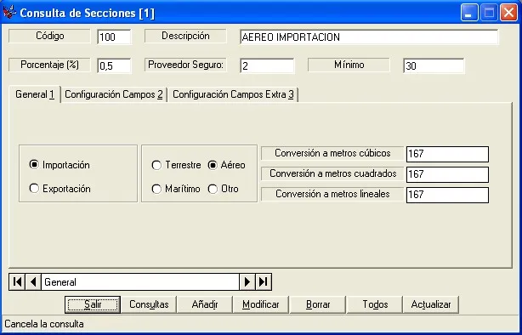Click the Proveedor Seguro field
This screenshot has width=522, height=335.
[267, 65]
